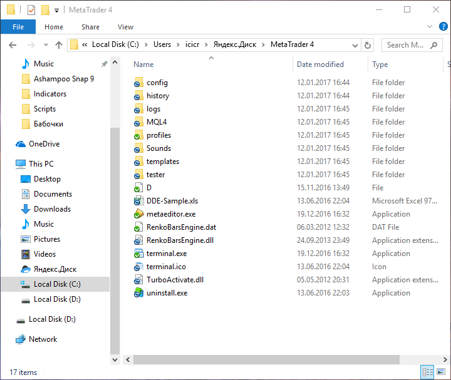Viewport: 451px width, 380px height.
Task: Open Explorer Help via the question mark icon
Action: click(443, 26)
